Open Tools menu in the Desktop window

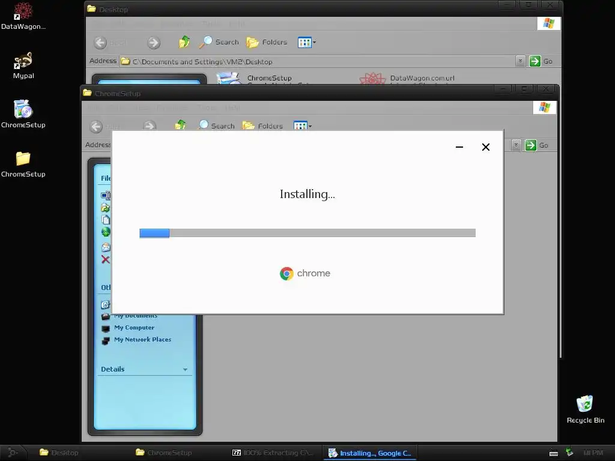(211, 23)
